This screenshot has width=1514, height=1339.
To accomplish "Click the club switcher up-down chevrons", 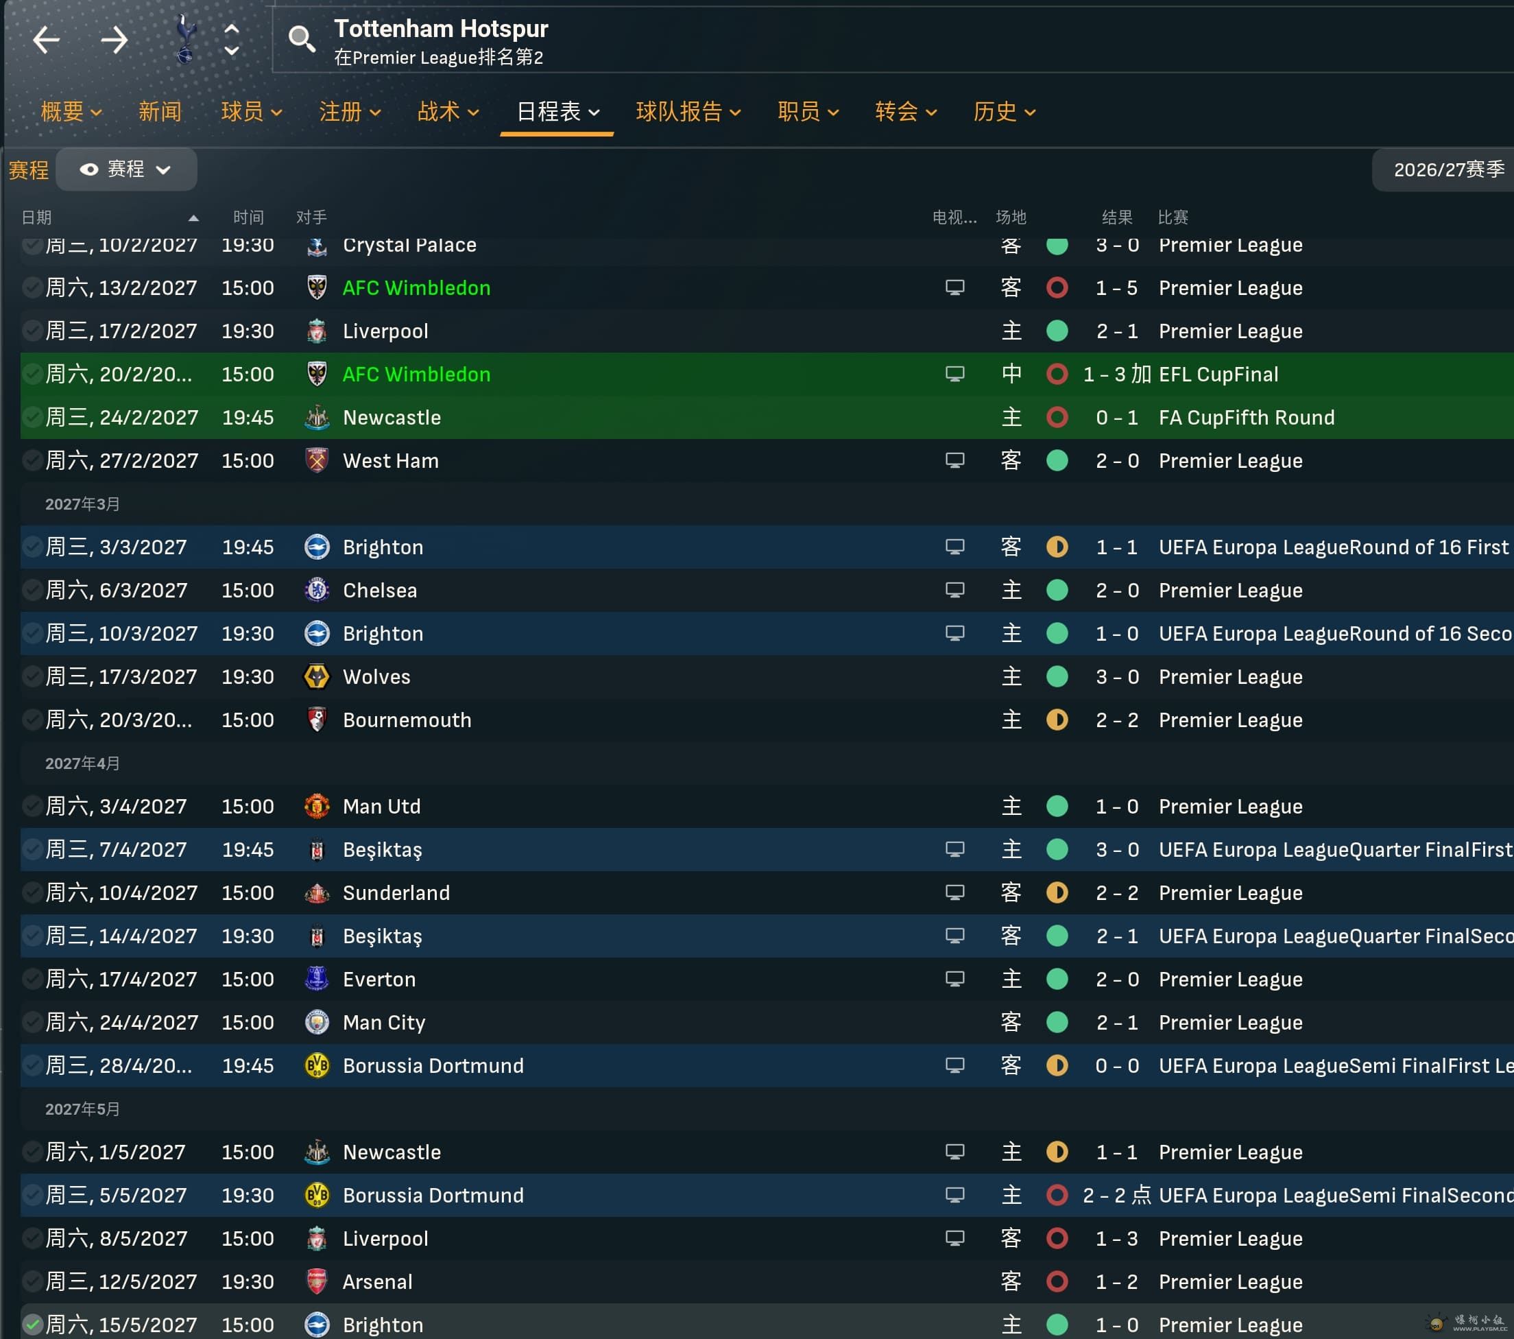I will pos(232,40).
